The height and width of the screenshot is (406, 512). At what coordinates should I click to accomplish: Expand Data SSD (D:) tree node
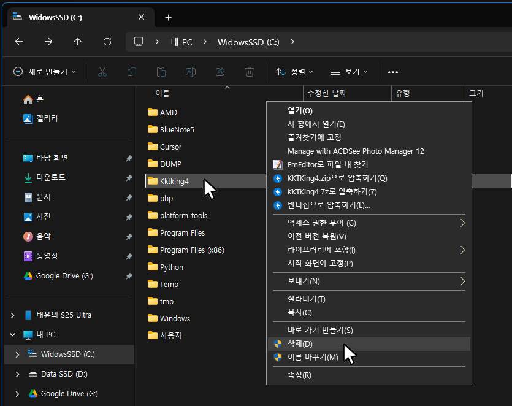(x=18, y=374)
